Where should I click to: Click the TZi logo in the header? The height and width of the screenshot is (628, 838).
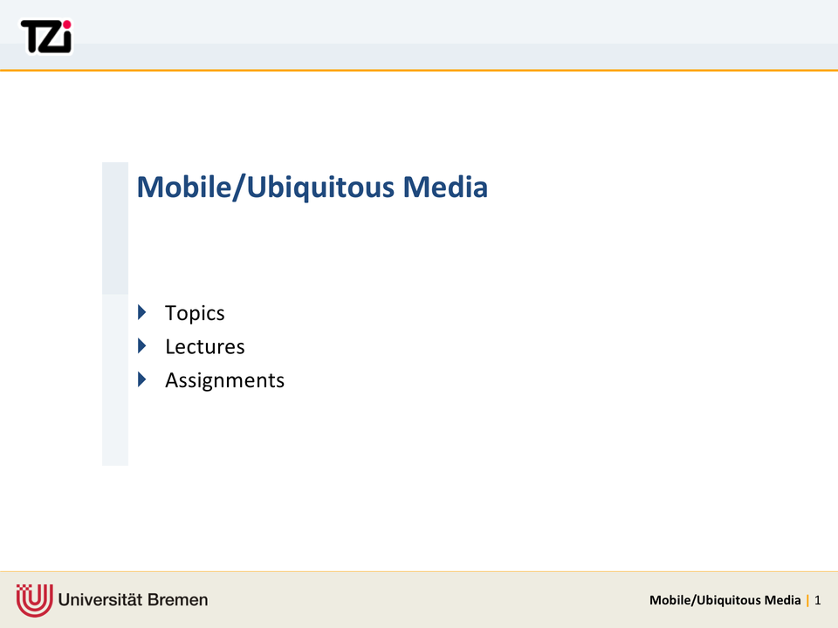[45, 37]
